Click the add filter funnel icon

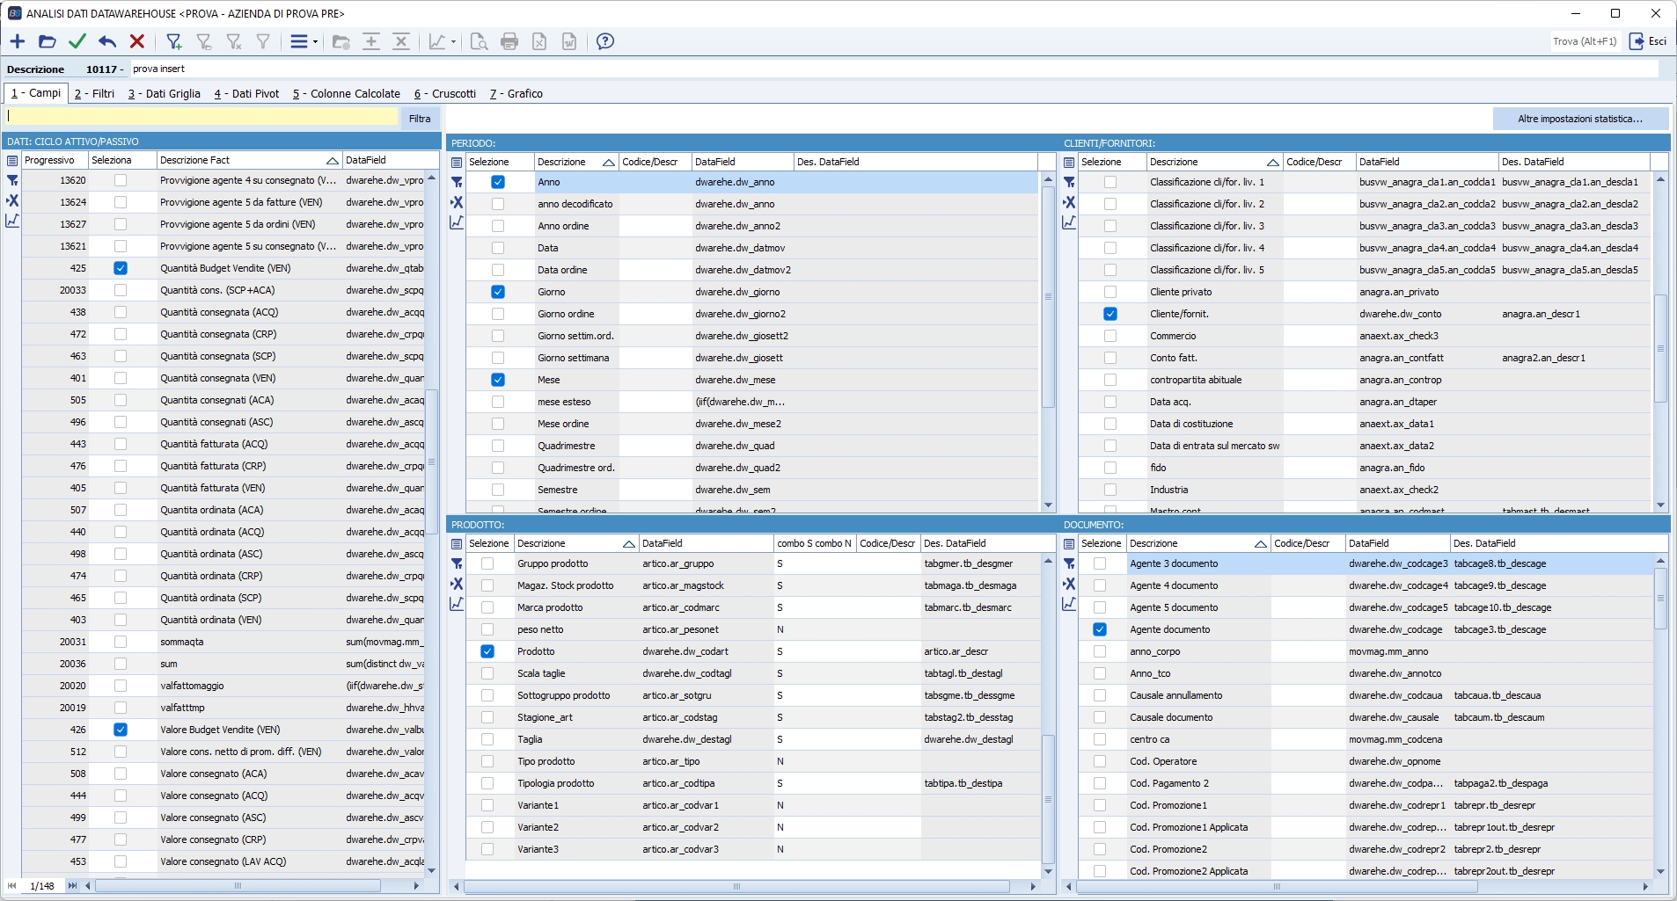point(174,41)
